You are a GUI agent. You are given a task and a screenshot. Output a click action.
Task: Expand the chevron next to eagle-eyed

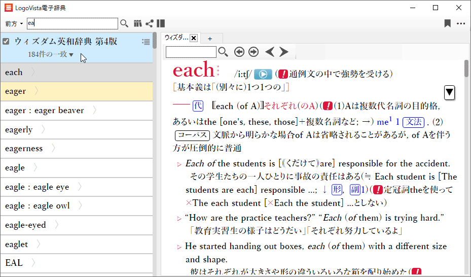click(56, 225)
